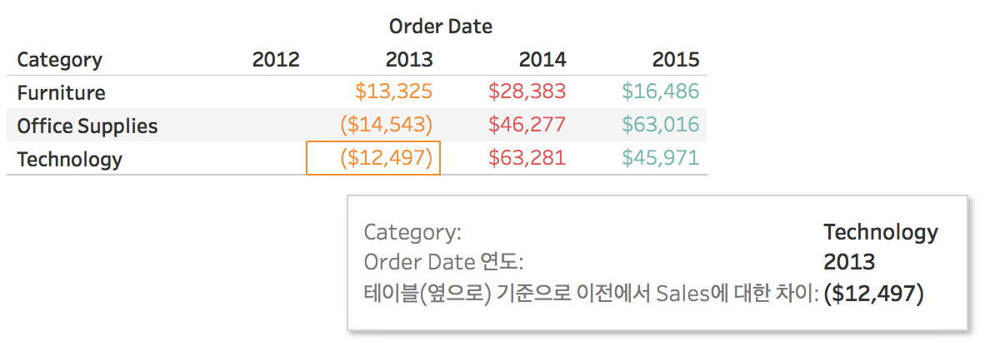Select Office Supplies 2015 value $63,016
995x346 pixels.
tap(661, 124)
